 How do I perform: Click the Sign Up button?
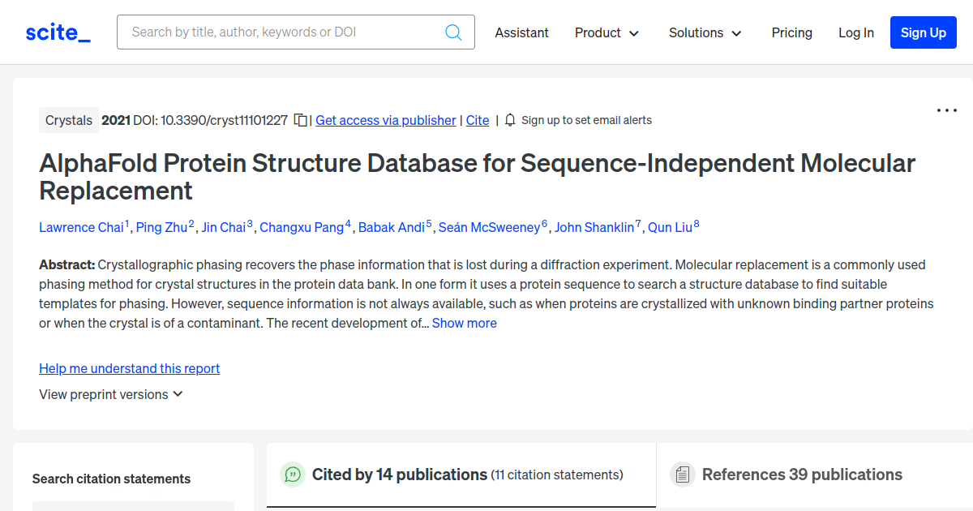pyautogui.click(x=923, y=32)
